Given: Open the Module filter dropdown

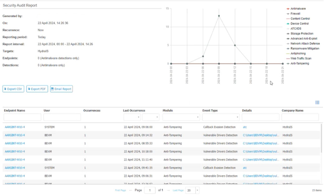Looking at the screenshot, I should point(181,117).
